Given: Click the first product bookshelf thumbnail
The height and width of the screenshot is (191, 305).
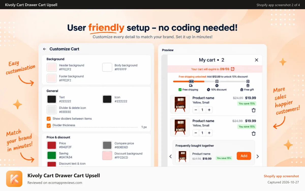Looking at the screenshot, I should 180,104.
